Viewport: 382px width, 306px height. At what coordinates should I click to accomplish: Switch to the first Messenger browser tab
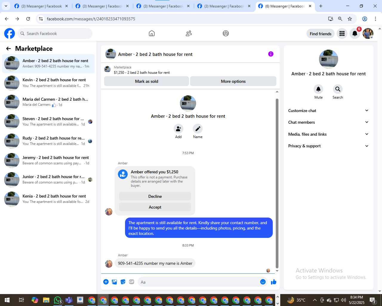41,6
